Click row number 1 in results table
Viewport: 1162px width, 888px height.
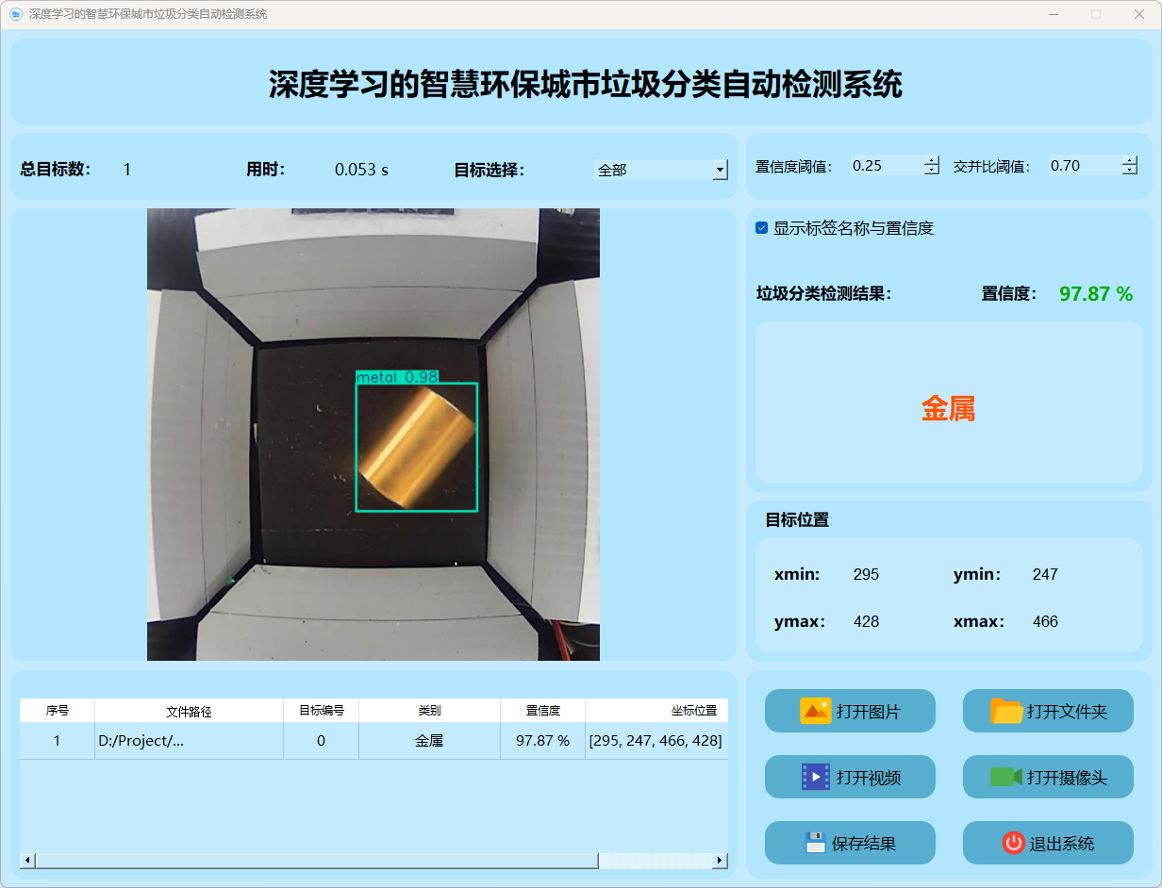click(x=58, y=741)
